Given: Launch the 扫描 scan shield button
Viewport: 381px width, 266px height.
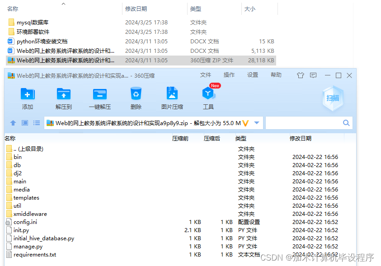Looking at the screenshot, I should (x=333, y=98).
